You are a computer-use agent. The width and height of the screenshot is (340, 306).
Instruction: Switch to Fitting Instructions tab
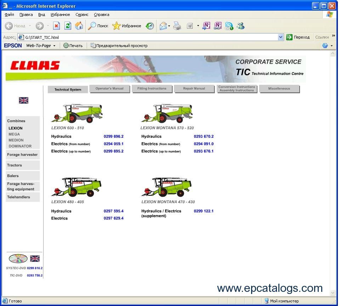152,88
